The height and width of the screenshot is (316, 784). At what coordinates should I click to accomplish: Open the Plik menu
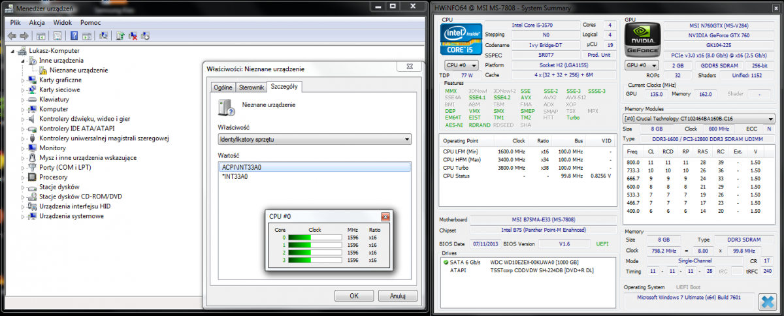(x=16, y=22)
